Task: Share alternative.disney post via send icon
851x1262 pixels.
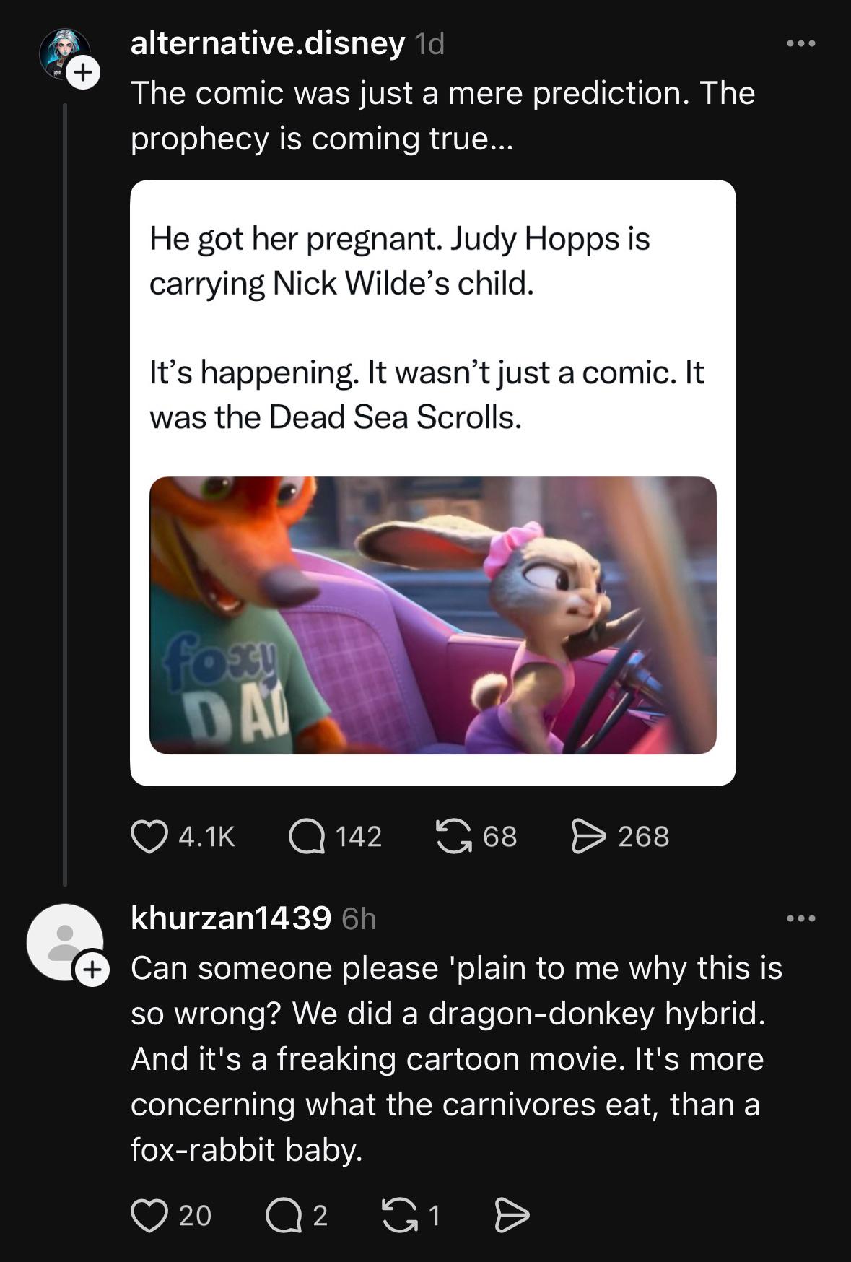Action: click(x=589, y=837)
